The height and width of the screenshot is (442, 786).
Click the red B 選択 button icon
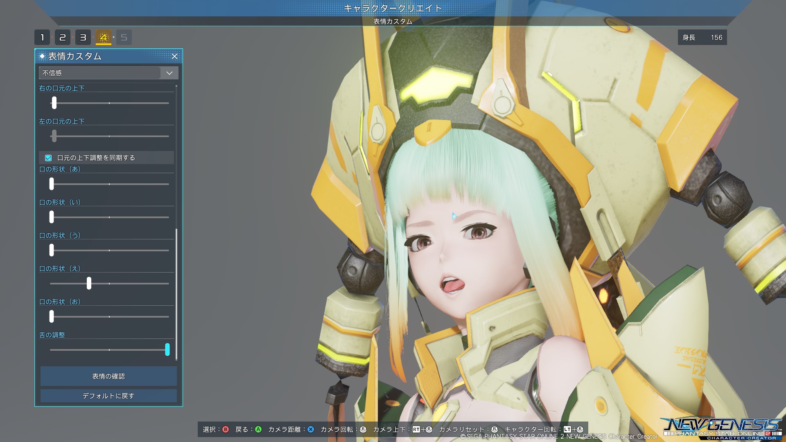click(x=225, y=429)
